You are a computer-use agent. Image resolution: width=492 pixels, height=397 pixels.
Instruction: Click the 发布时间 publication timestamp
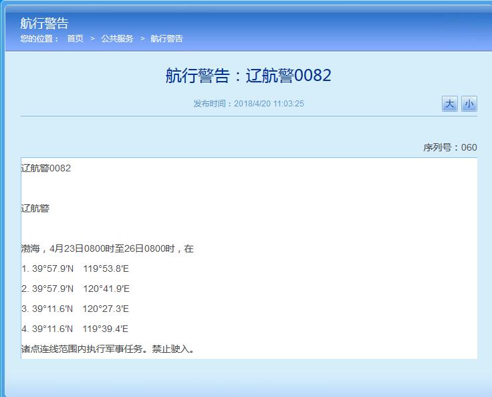point(249,104)
